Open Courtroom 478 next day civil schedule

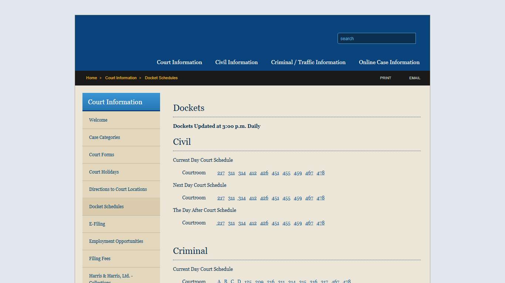(x=321, y=198)
